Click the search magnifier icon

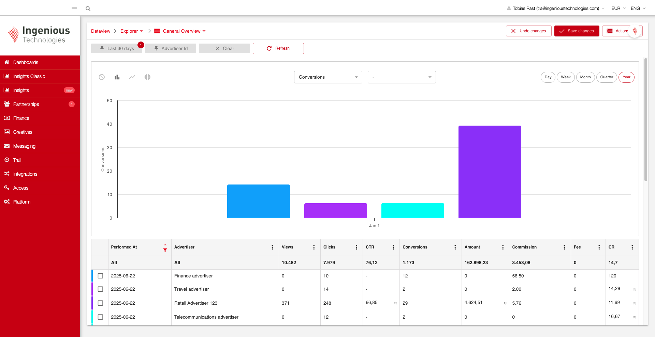(88, 9)
